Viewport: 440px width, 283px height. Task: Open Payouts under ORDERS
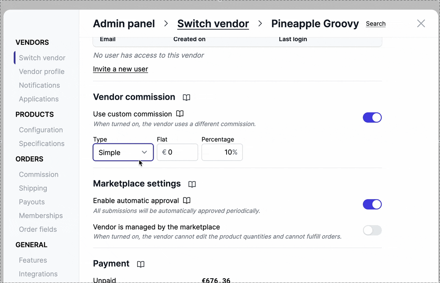(x=32, y=202)
